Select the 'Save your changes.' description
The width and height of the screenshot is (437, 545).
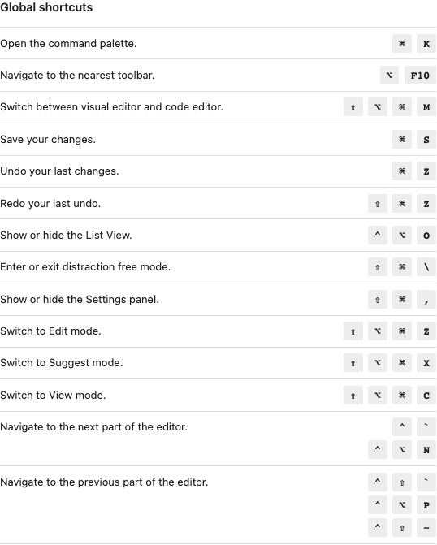point(48,140)
